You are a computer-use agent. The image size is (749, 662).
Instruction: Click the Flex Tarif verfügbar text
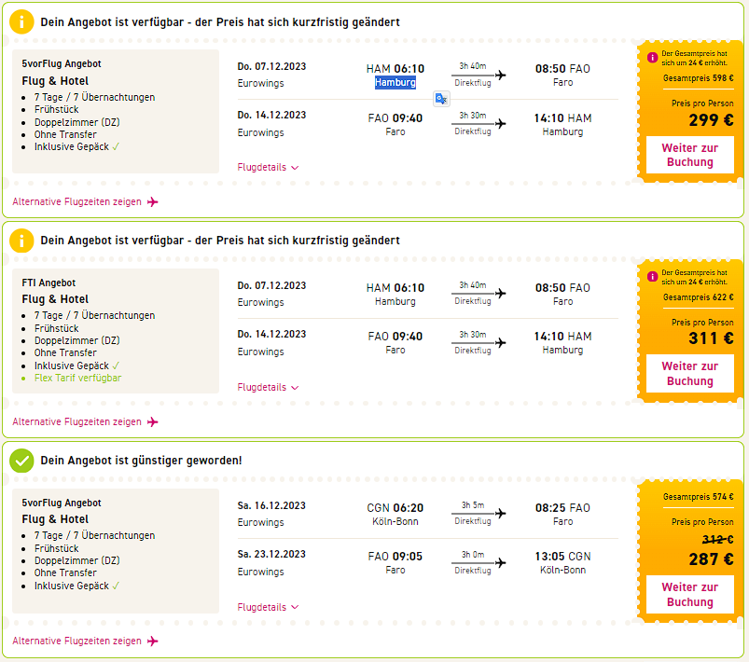[77, 378]
